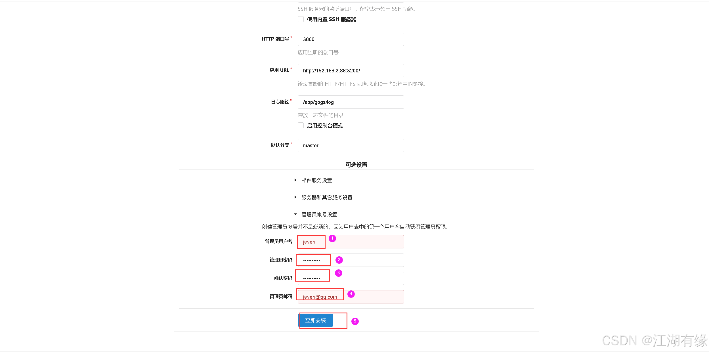Click the pink circle marker numbered 1
The height and width of the screenshot is (352, 709).
click(x=332, y=238)
